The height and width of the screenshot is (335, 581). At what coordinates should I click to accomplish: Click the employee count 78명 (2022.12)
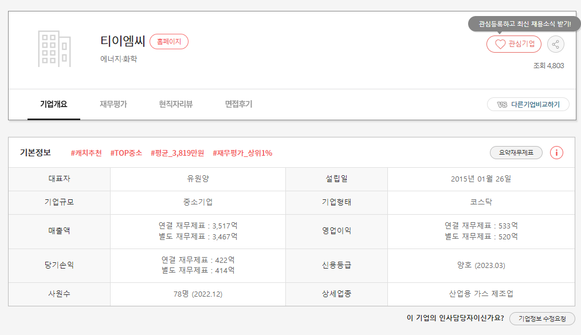198,294
